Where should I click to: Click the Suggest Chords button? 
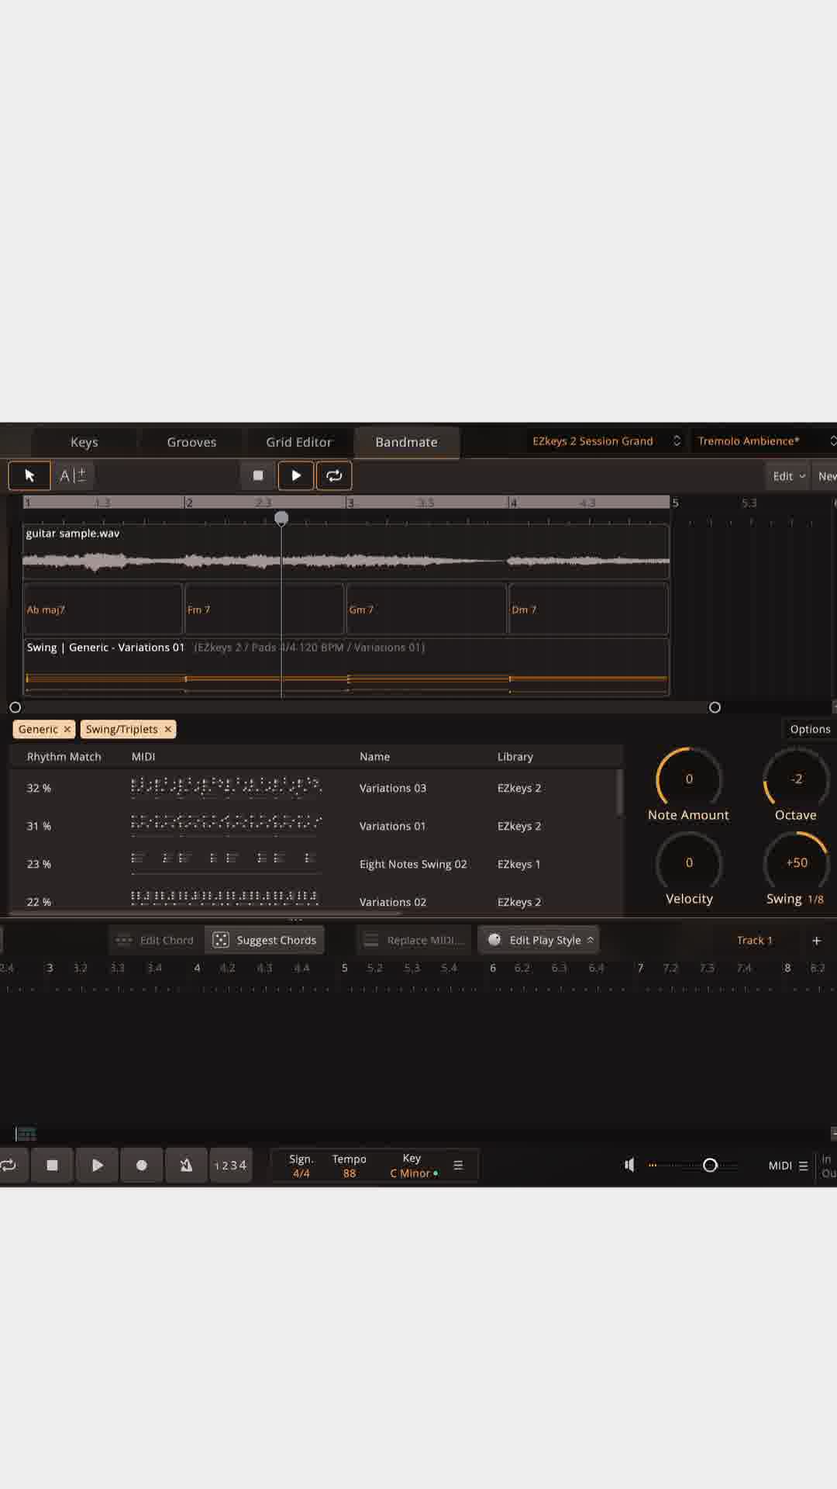(x=265, y=940)
